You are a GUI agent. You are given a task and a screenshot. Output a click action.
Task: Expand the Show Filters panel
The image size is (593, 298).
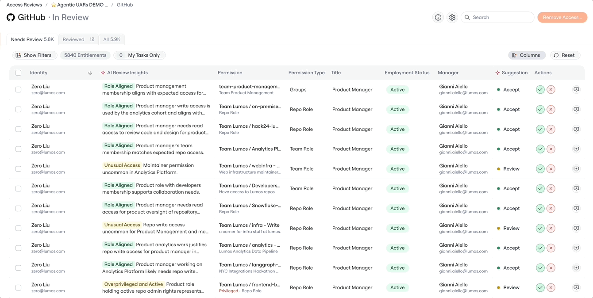(35, 55)
